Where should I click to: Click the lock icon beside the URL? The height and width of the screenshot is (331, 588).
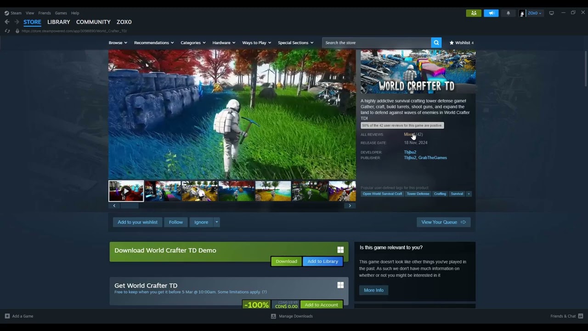click(x=17, y=31)
